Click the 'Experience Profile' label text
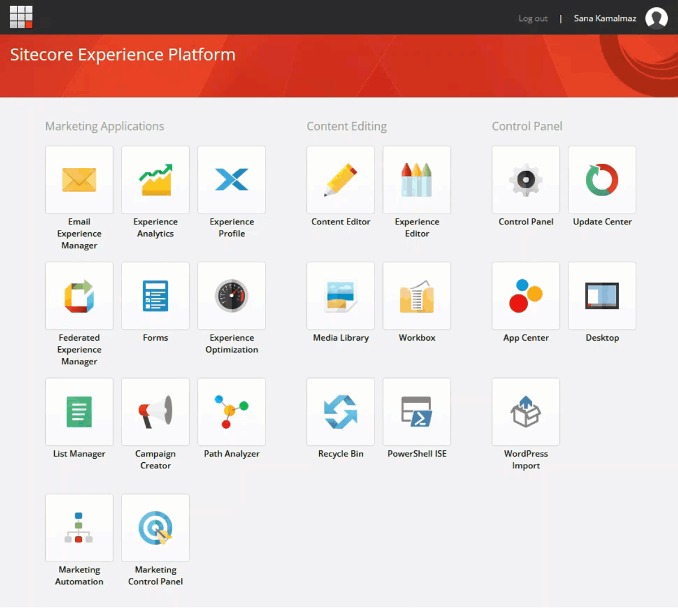Viewport: 678px width, 608px height. [232, 228]
